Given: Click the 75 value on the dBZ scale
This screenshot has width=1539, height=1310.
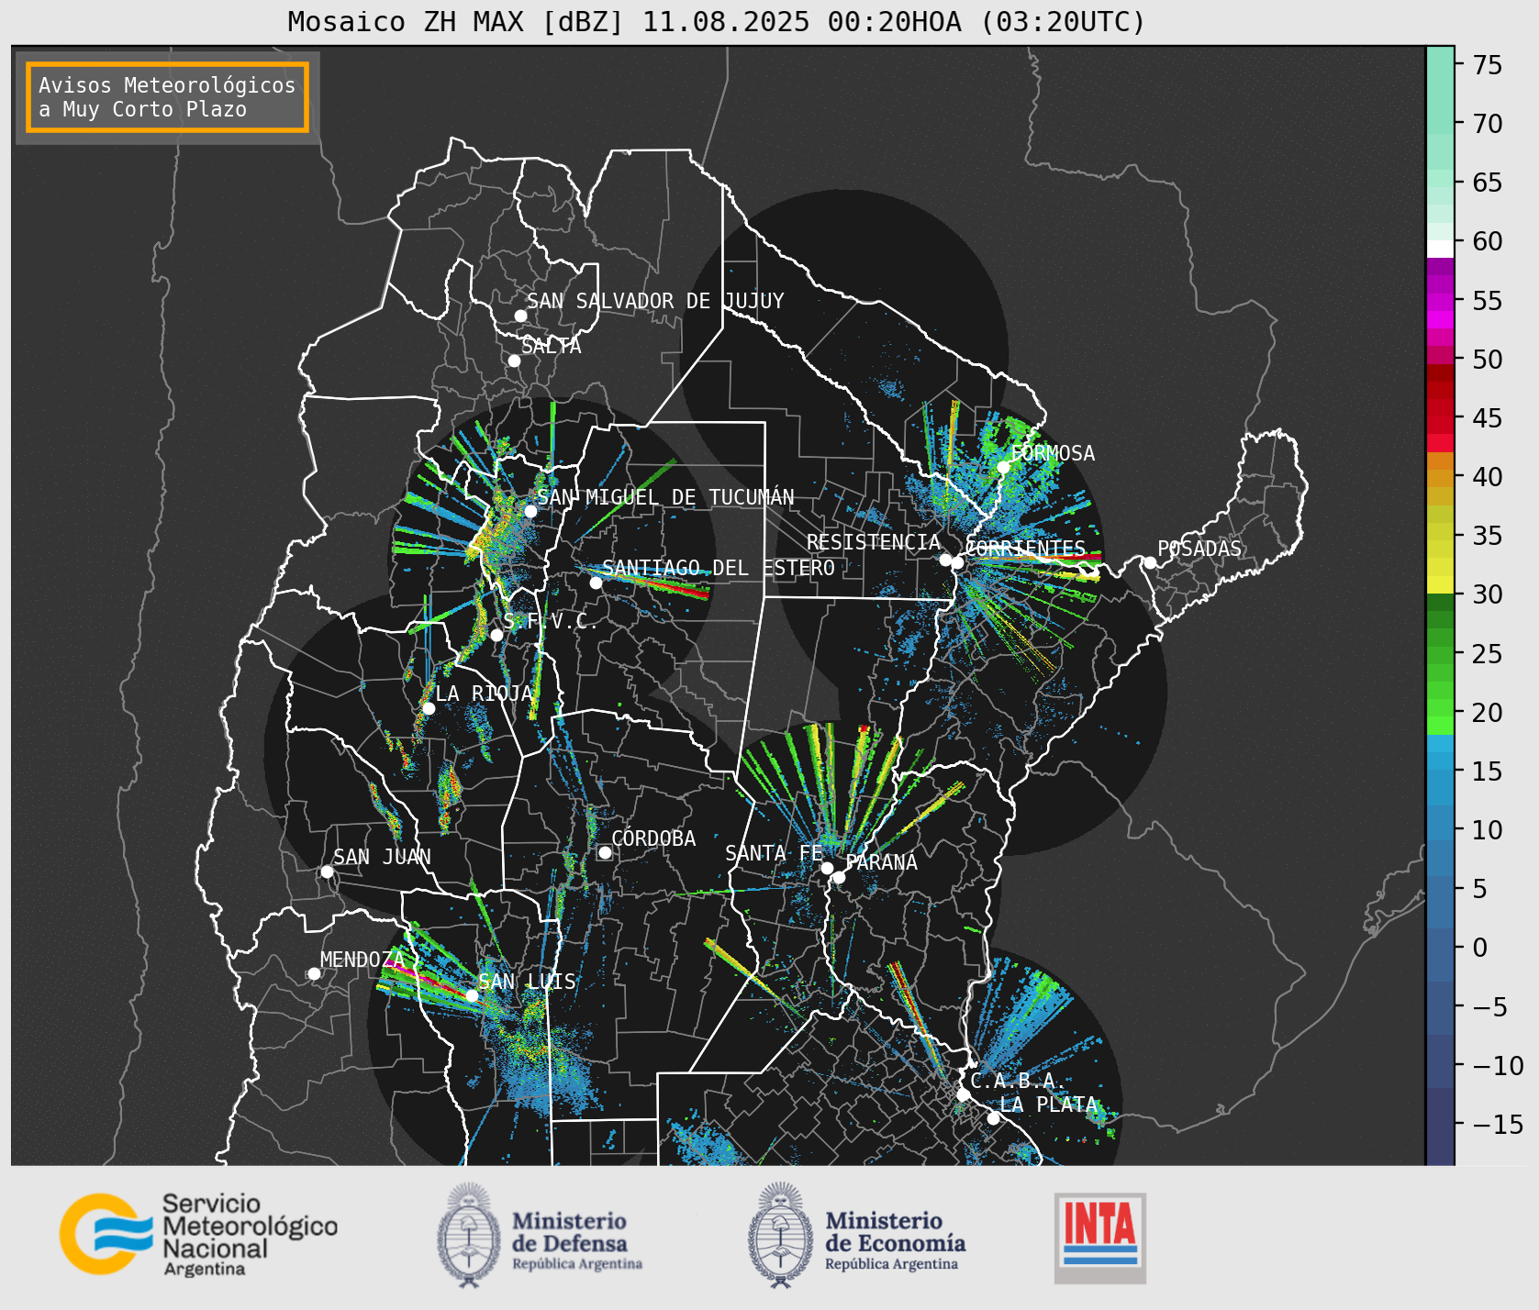Looking at the screenshot, I should pyautogui.click(x=1487, y=65).
